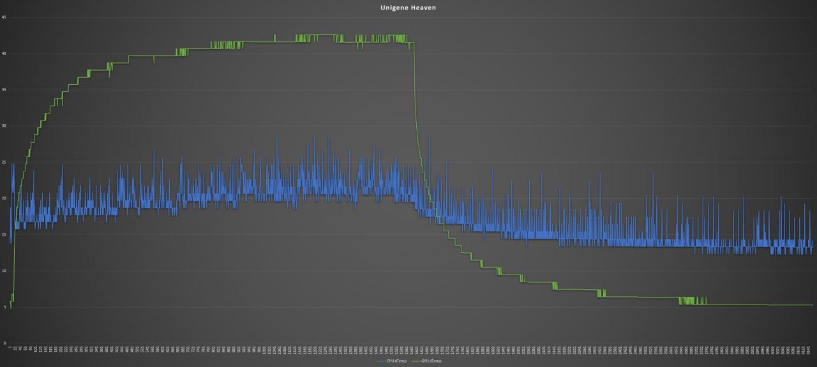This screenshot has width=817, height=367.
Task: Click the 40 label on the vertical axis
Action: click(4, 54)
